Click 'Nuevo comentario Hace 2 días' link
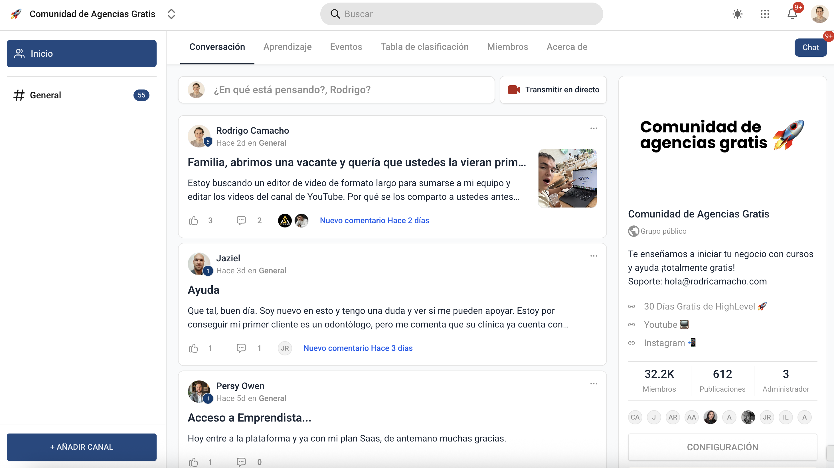This screenshot has width=834, height=468. 374,221
